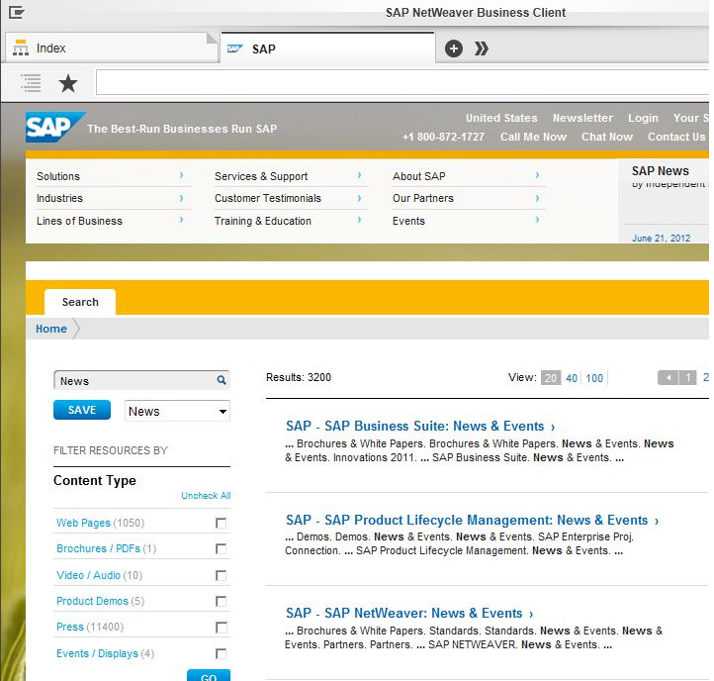Viewport: 714px width, 681px height.
Task: Open the list menu icon beside the star
Action: tap(31, 84)
